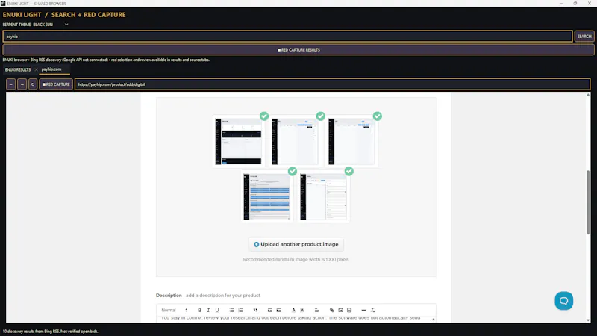Click the 'Description' field label
Screen dimensions: 597x336
click(x=169, y=295)
